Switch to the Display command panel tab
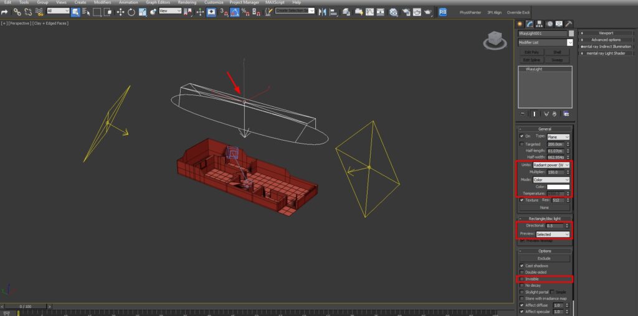This screenshot has height=316, width=638. click(559, 24)
